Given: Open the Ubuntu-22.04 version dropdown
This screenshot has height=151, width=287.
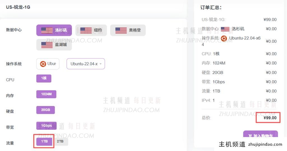Looking at the screenshot, I should point(86,64).
